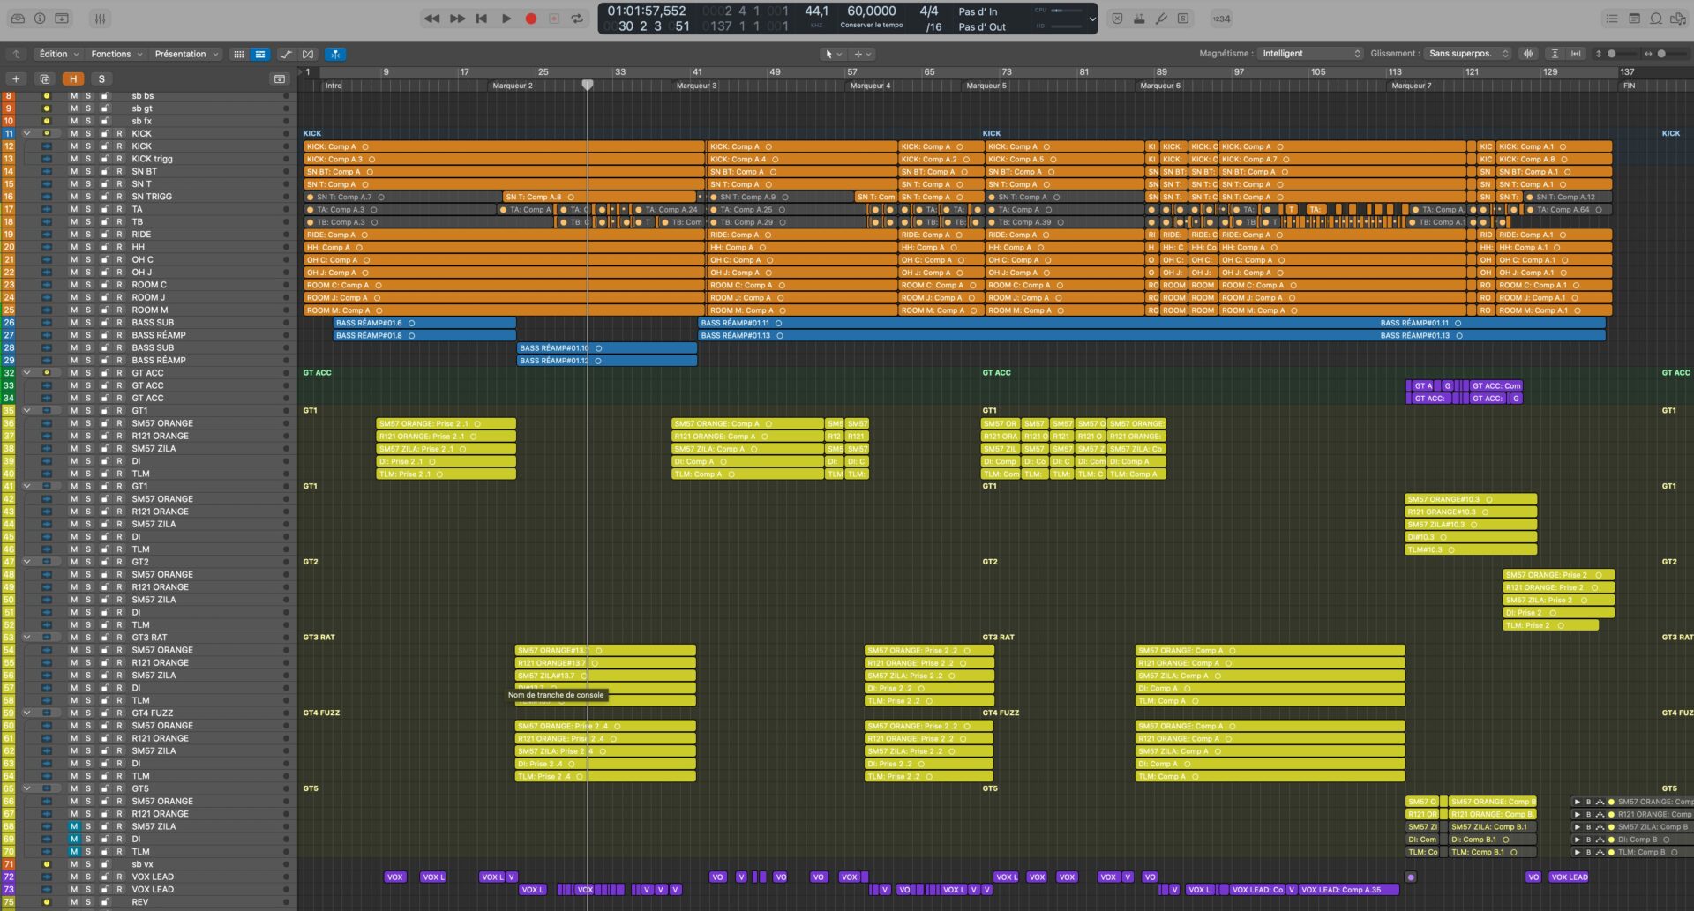Click the add track plus button
The image size is (1694, 911).
tap(16, 78)
